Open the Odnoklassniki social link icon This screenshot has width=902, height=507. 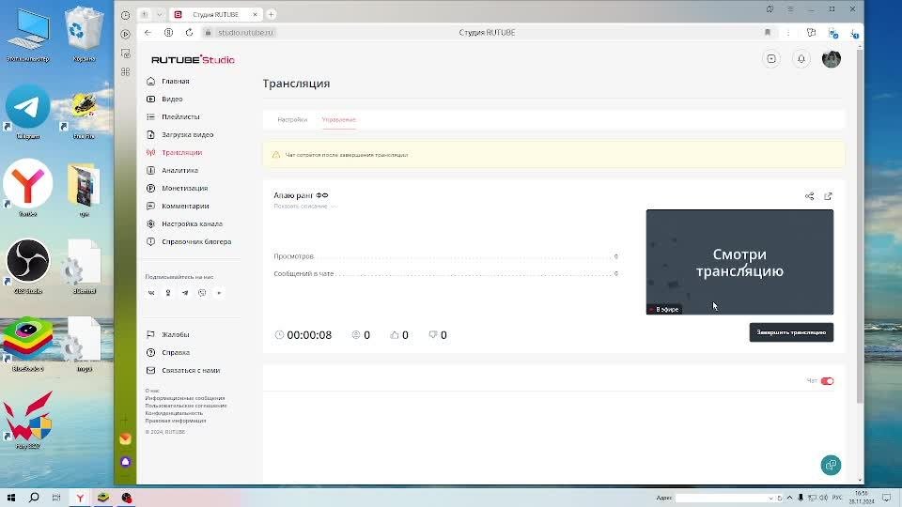(x=168, y=293)
